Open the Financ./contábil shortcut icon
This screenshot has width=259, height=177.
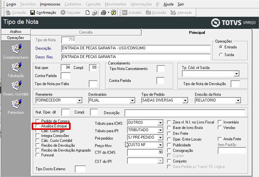[x=16, y=85]
